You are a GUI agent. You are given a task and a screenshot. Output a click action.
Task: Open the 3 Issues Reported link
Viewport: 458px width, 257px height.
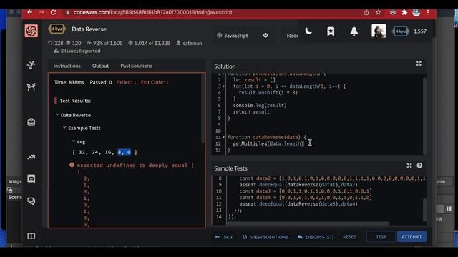(77, 51)
